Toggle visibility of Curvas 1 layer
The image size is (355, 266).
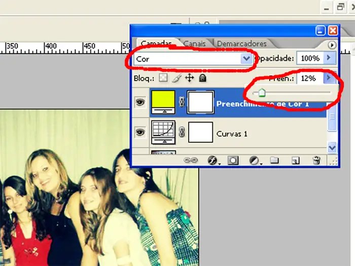pyautogui.click(x=139, y=133)
